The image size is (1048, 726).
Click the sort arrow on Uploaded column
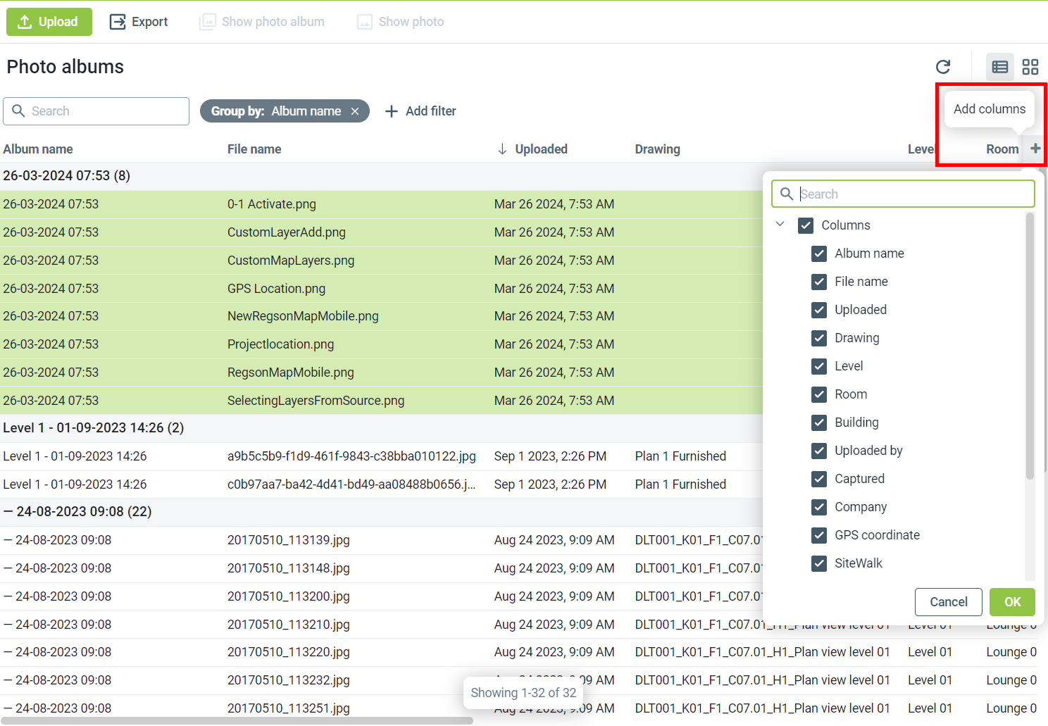tap(502, 149)
